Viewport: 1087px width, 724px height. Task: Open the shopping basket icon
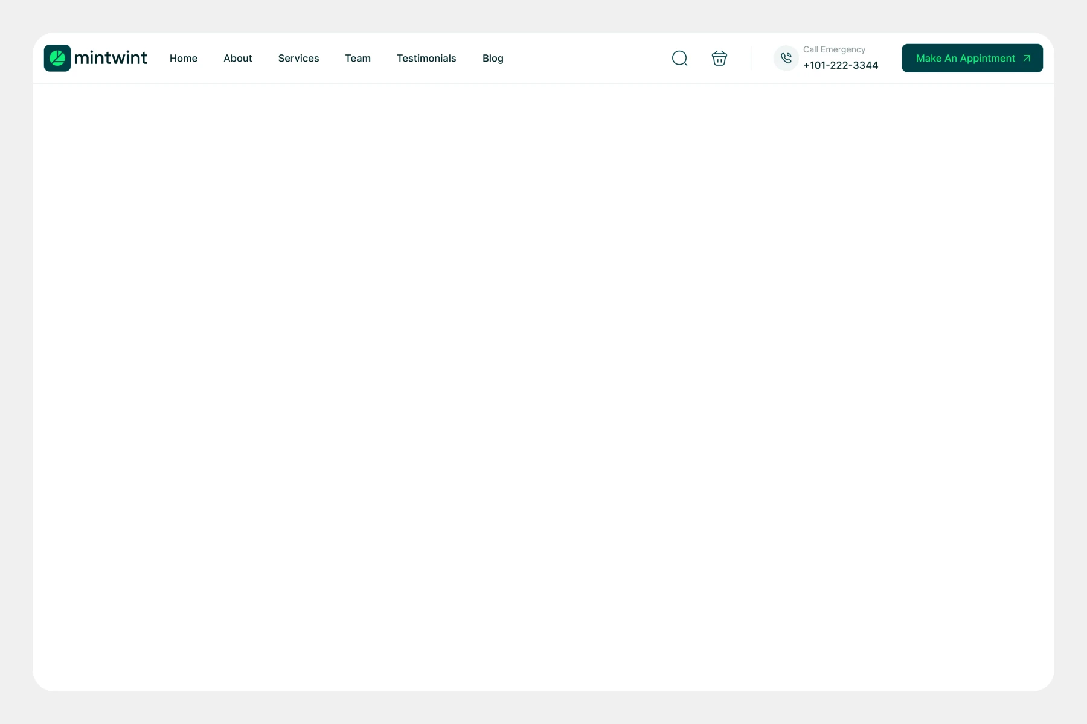click(x=719, y=58)
